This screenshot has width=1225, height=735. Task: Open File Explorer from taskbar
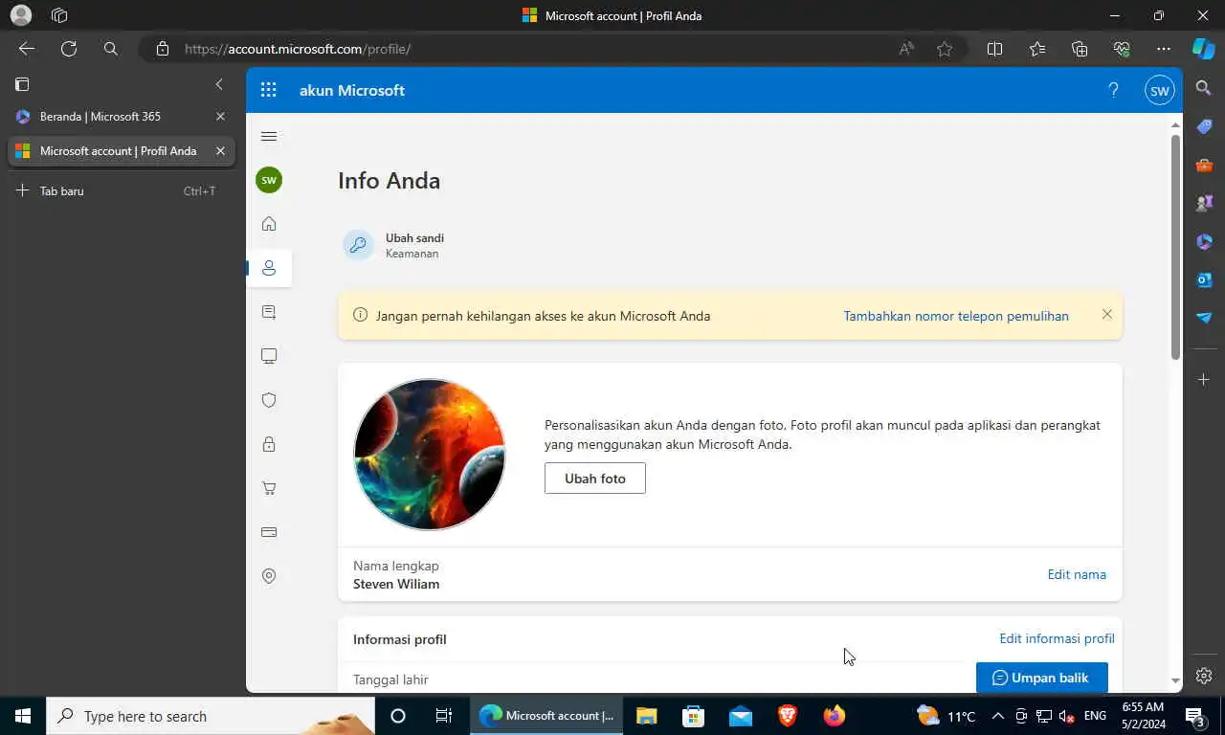pyautogui.click(x=647, y=716)
